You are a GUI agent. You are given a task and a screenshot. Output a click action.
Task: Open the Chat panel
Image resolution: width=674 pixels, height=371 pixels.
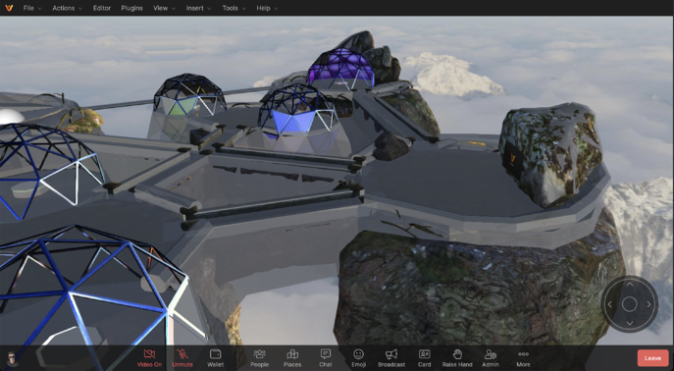click(x=326, y=358)
